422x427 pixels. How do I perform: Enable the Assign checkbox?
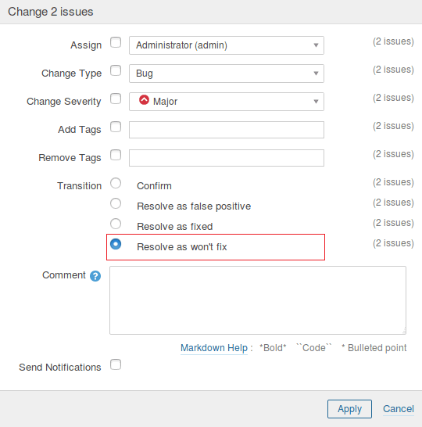(x=116, y=42)
